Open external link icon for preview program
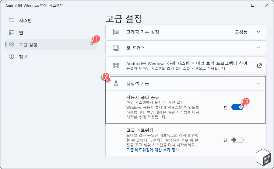The width and height of the screenshot is (274, 169). coord(259,66)
